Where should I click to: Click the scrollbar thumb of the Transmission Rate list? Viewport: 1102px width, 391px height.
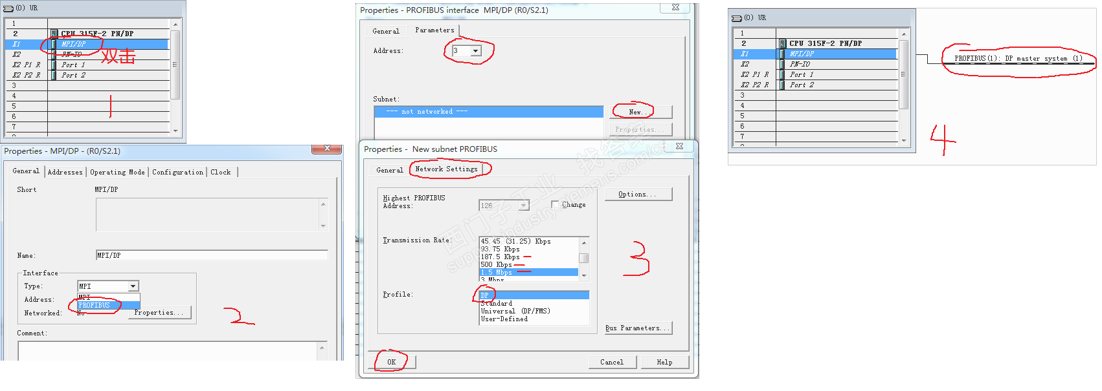(x=584, y=258)
